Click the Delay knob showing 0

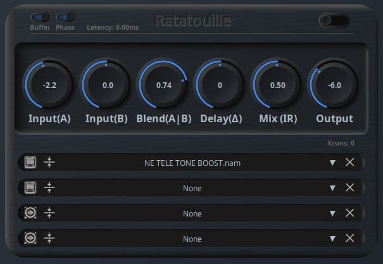pyautogui.click(x=220, y=85)
